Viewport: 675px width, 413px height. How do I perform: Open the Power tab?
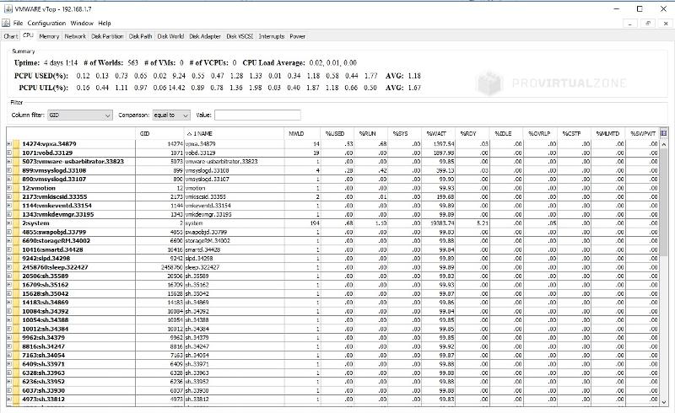297,36
